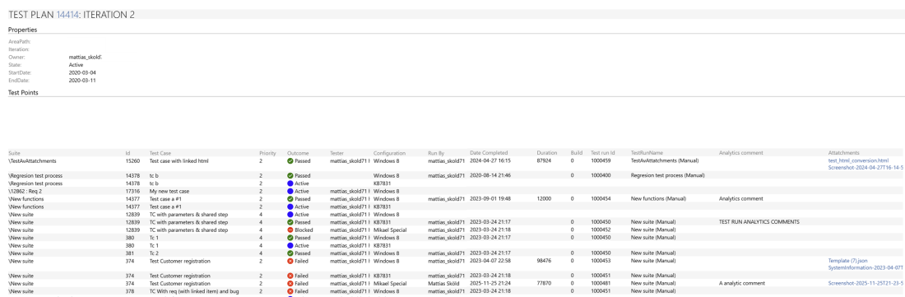The image size is (905, 297).
Task: Click the green Passed icon on the tc b row
Action: pos(290,175)
